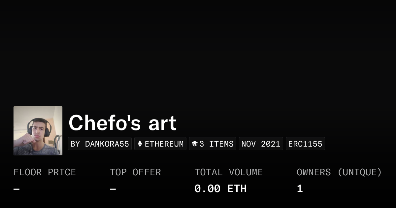Click the owners count value 1
This screenshot has height=208, width=396.
300,189
